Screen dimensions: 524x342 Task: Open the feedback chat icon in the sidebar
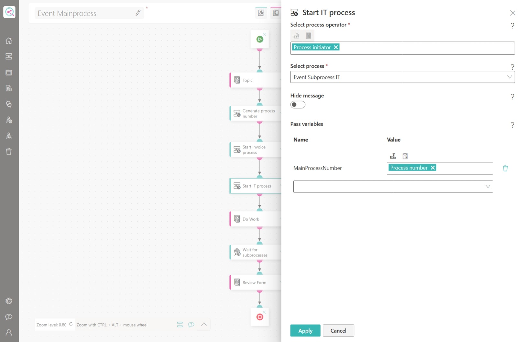click(9, 317)
